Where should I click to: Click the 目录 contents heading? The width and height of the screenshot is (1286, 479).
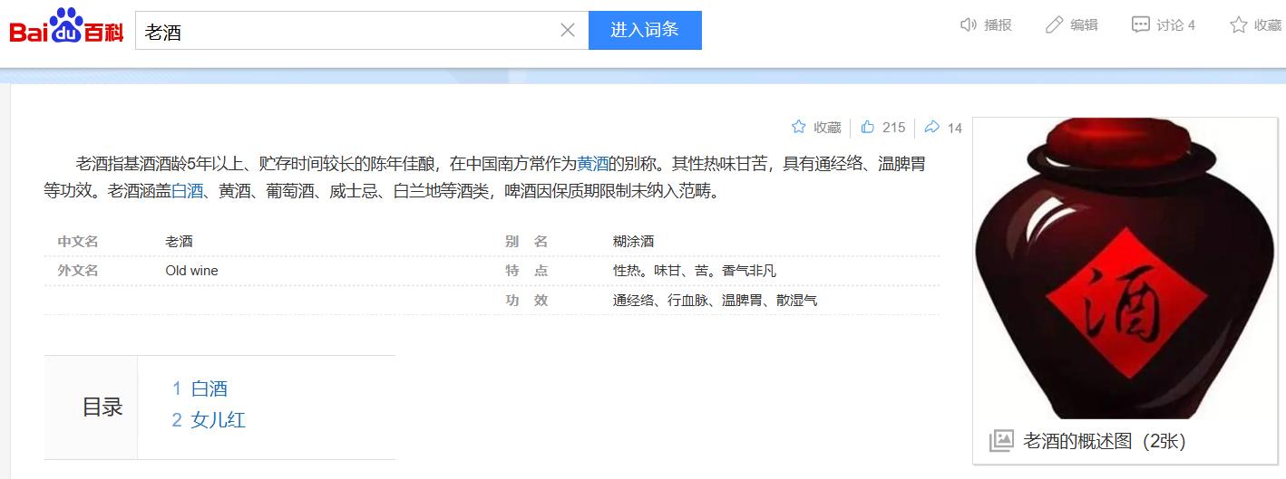click(x=102, y=407)
